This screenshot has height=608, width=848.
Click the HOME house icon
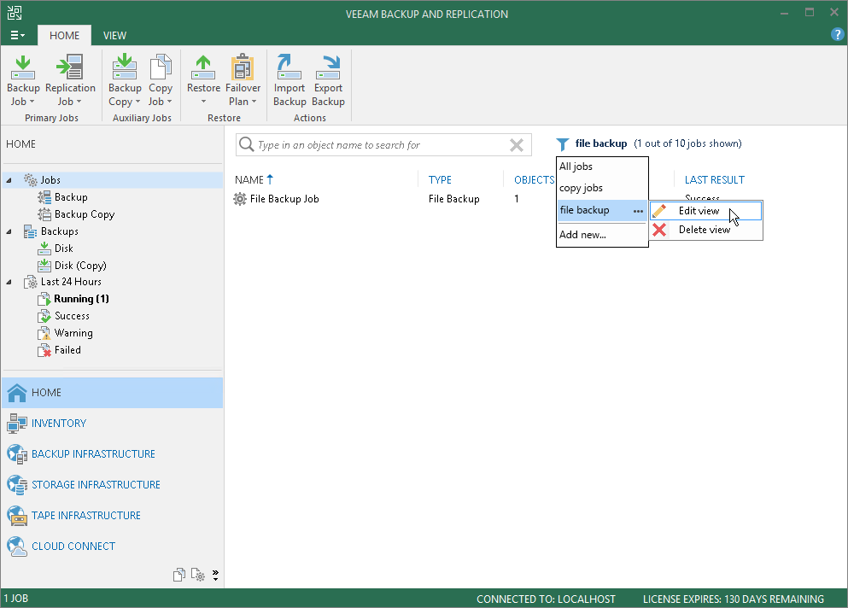(x=17, y=393)
